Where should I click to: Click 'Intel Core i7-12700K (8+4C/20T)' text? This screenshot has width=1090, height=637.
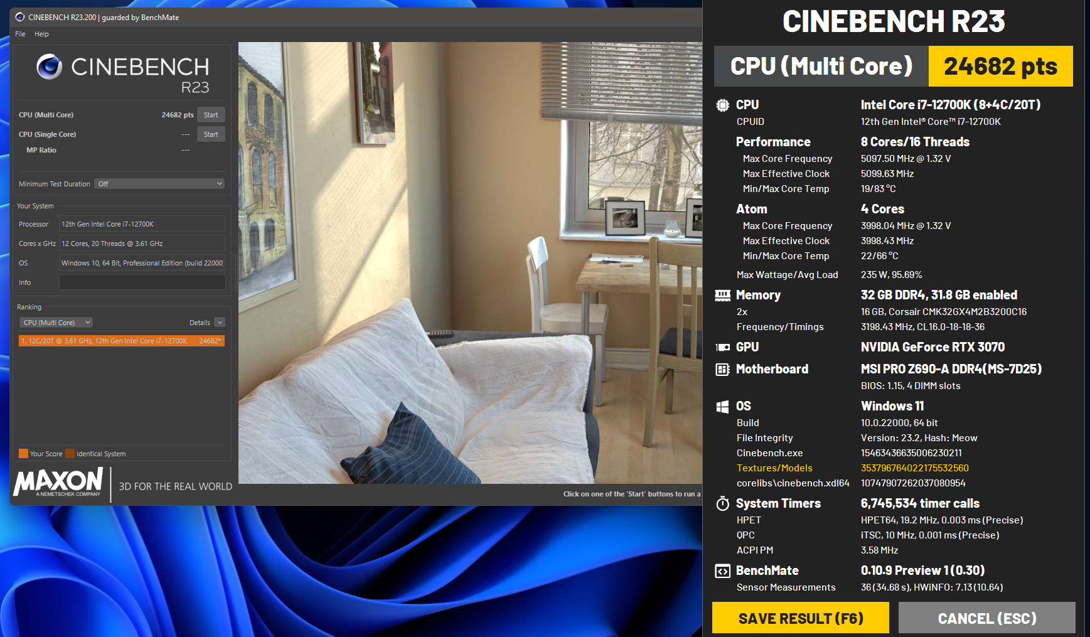pos(951,105)
